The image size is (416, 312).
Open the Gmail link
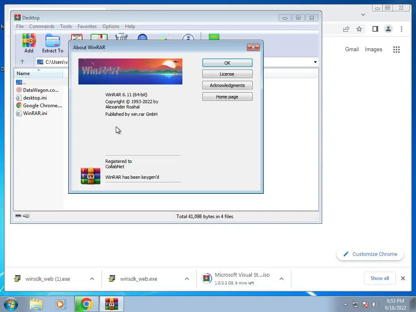(352, 49)
